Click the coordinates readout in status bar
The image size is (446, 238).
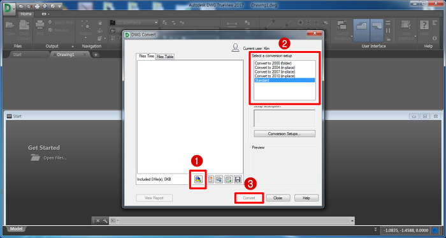pos(406,230)
